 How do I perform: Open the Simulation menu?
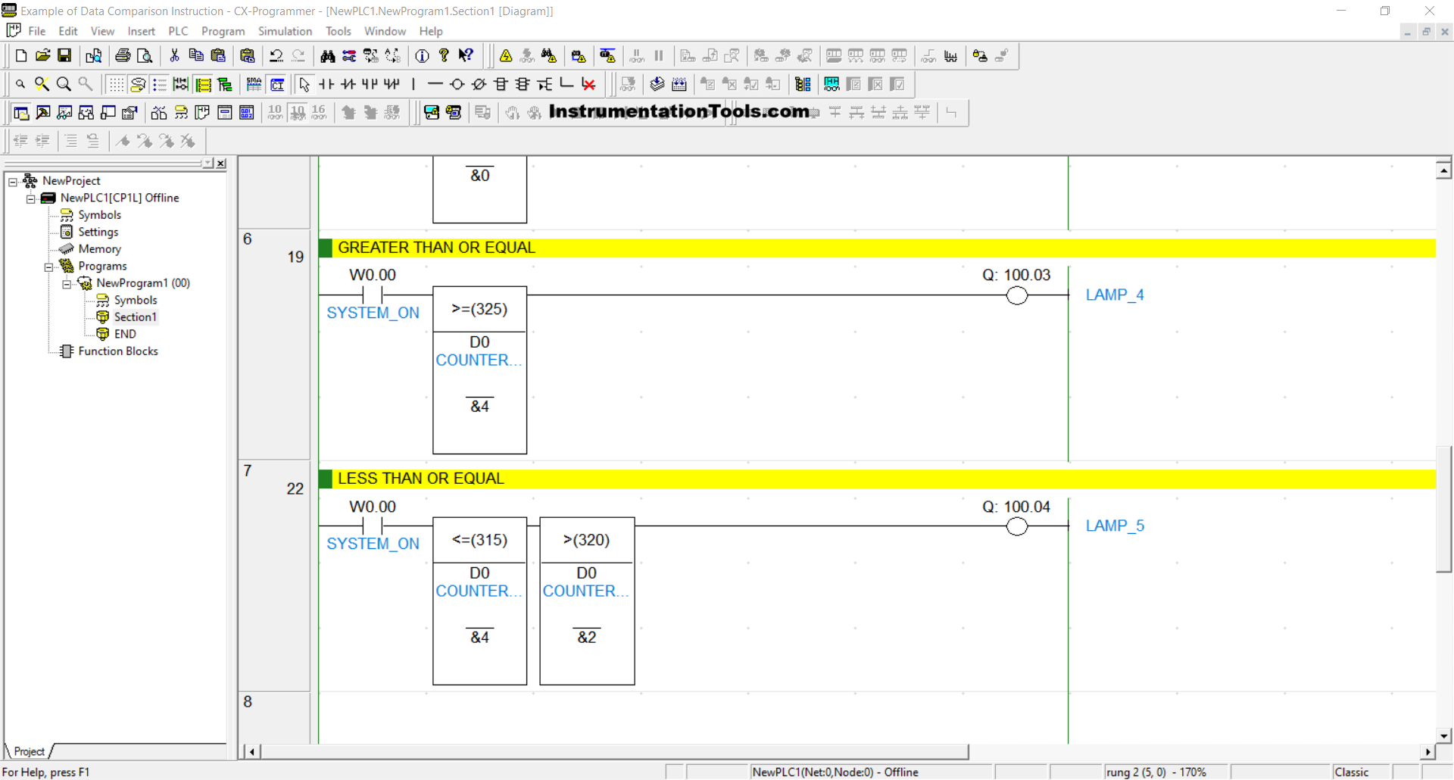[285, 31]
